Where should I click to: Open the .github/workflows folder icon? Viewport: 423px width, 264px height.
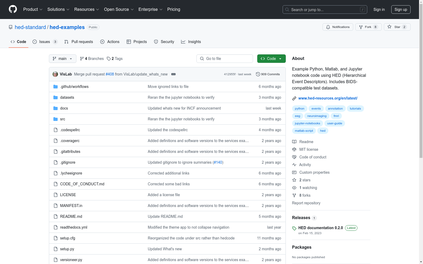pos(56,87)
